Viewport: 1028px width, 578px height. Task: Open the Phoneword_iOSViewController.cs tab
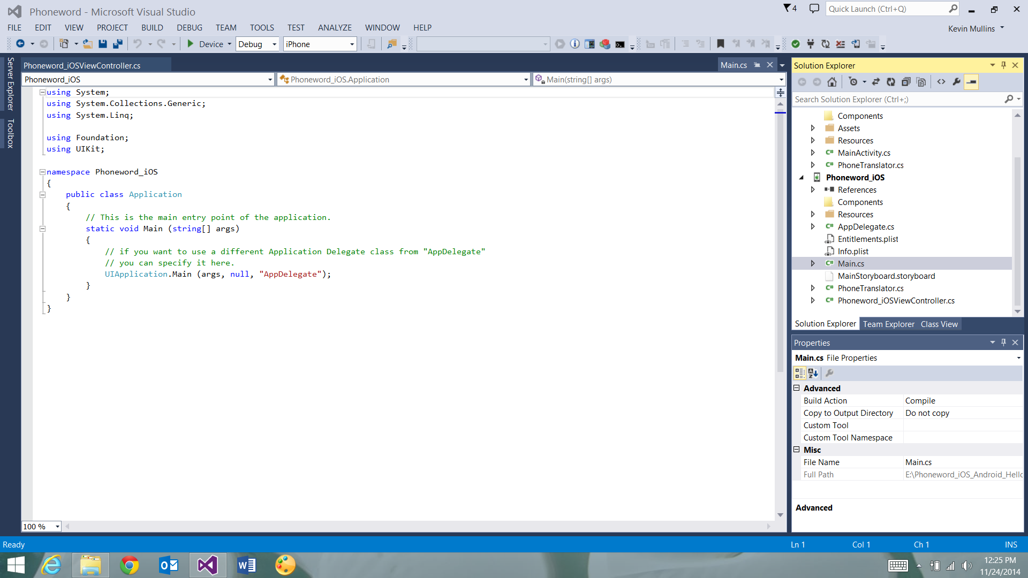81,65
